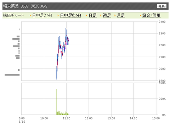170x129 pixels.
Task: Click the 14:00 time axis label
Action: click(x=134, y=118)
